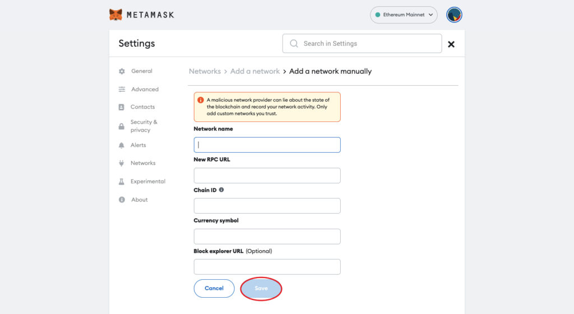Focus the Block explorer URL input field
The width and height of the screenshot is (574, 314).
click(267, 267)
